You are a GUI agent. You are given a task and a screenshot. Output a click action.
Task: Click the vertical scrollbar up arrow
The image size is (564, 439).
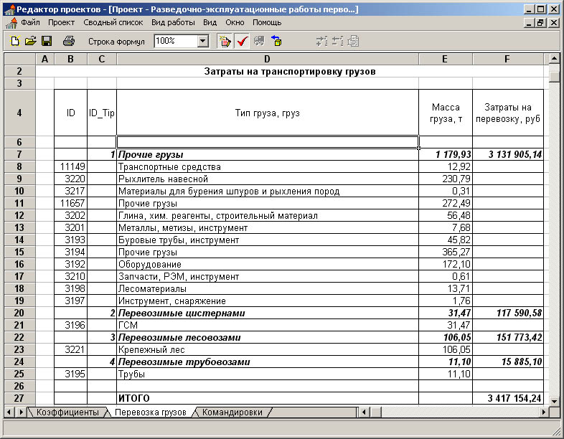pos(554,58)
